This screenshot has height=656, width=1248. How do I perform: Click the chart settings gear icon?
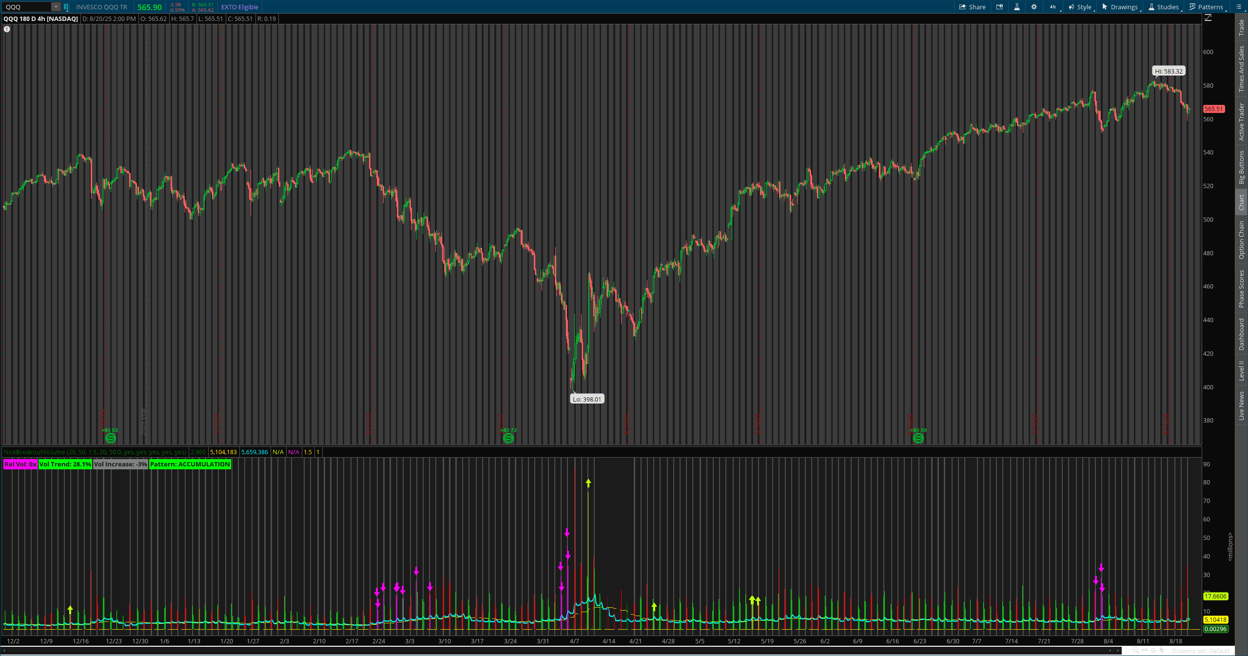[x=1034, y=7]
